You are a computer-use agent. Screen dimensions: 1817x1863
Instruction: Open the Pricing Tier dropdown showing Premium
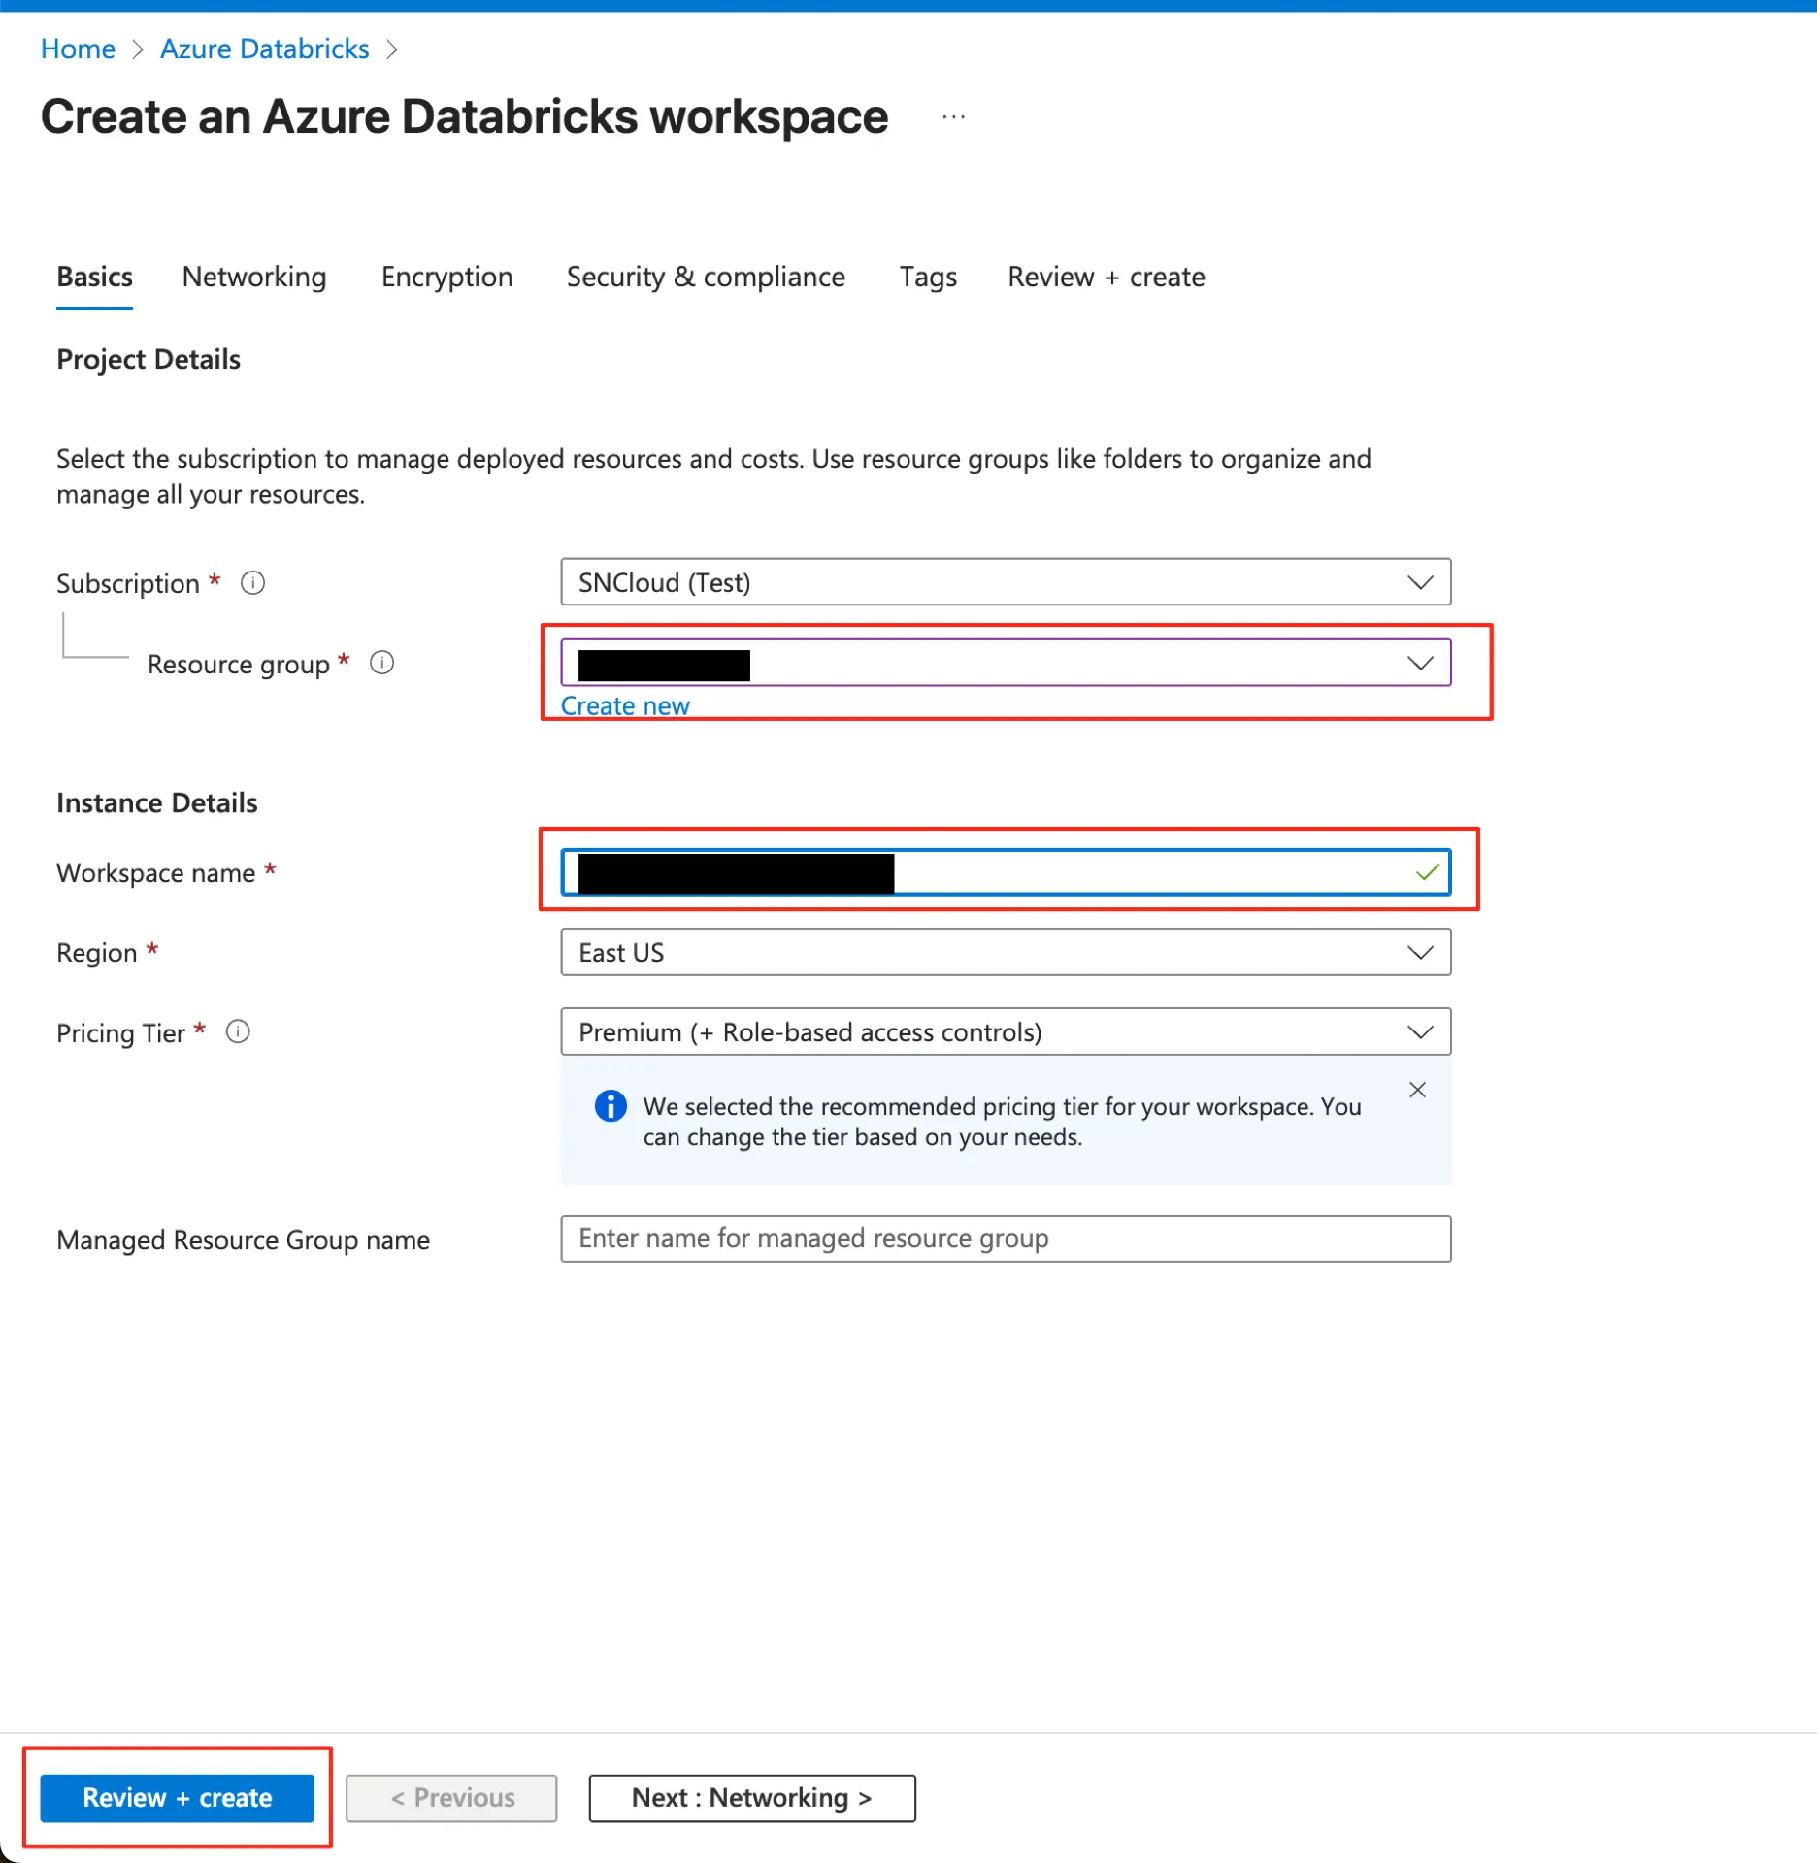(1006, 1031)
